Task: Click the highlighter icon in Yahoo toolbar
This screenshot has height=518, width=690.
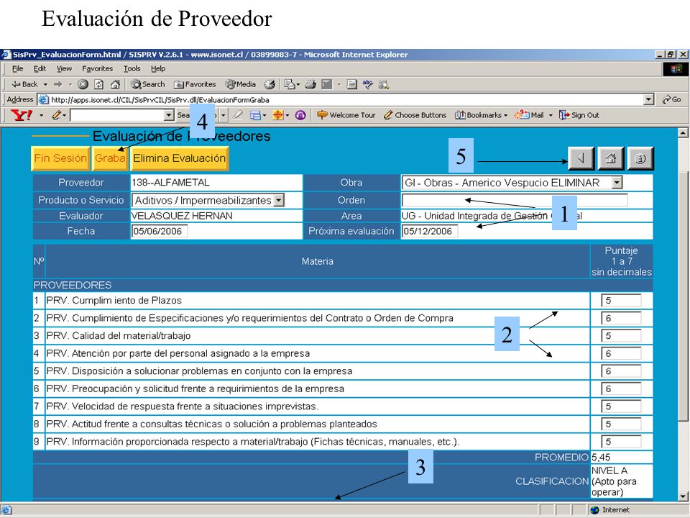Action: click(238, 115)
